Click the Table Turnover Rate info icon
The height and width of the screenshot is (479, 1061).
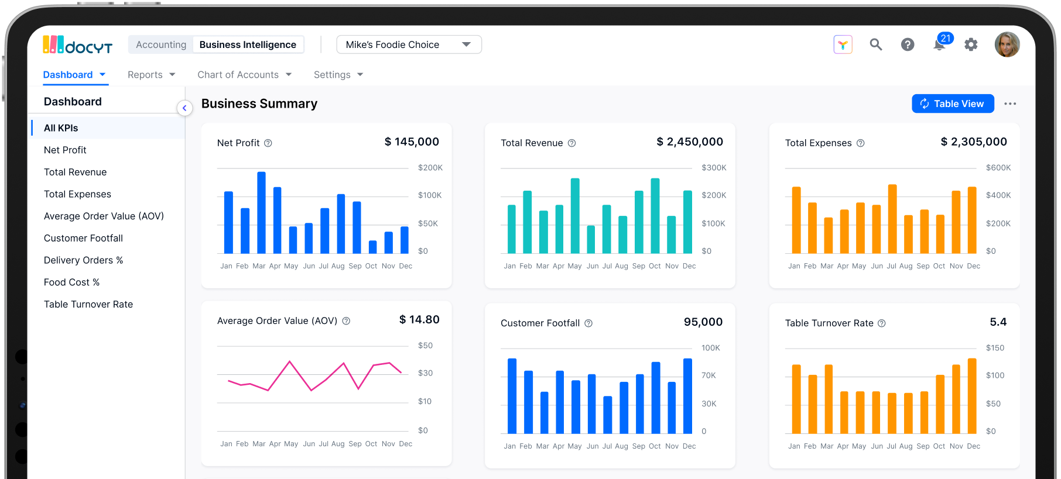pos(882,323)
